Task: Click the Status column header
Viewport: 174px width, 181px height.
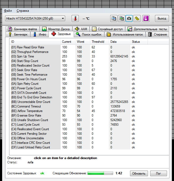Action: pyautogui.click(x=139, y=42)
